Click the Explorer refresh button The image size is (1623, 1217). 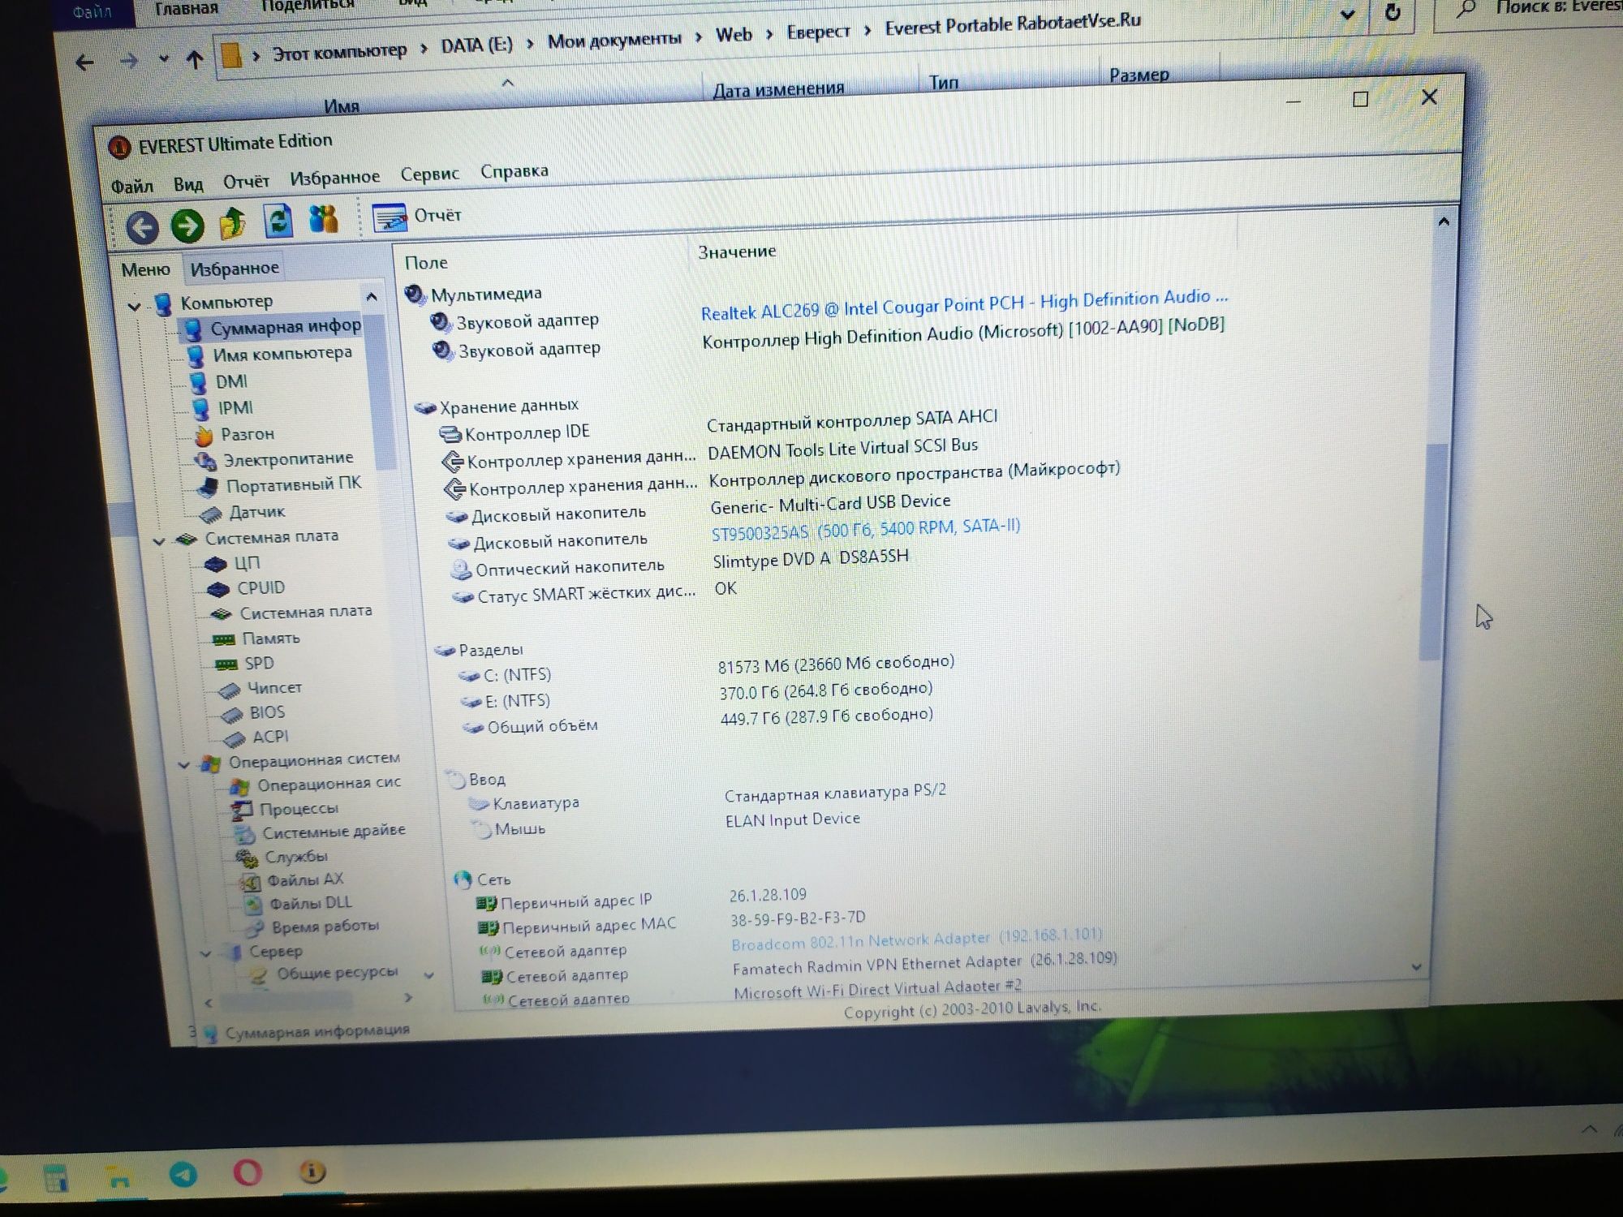click(1393, 12)
